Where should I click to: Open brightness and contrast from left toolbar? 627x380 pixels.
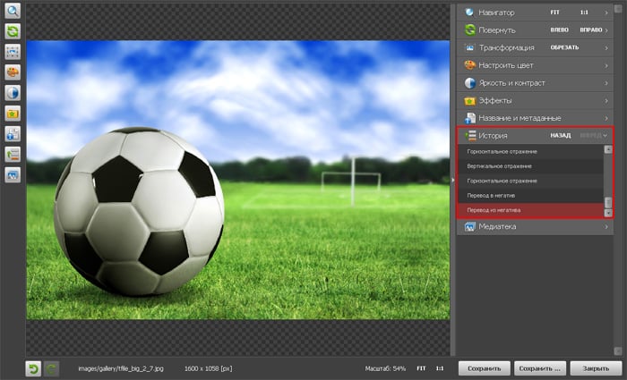13,93
